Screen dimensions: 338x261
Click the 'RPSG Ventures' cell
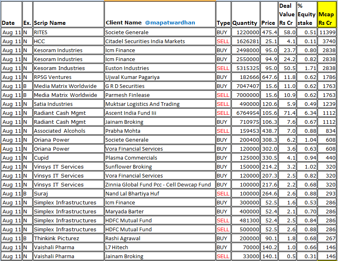click(x=69, y=77)
